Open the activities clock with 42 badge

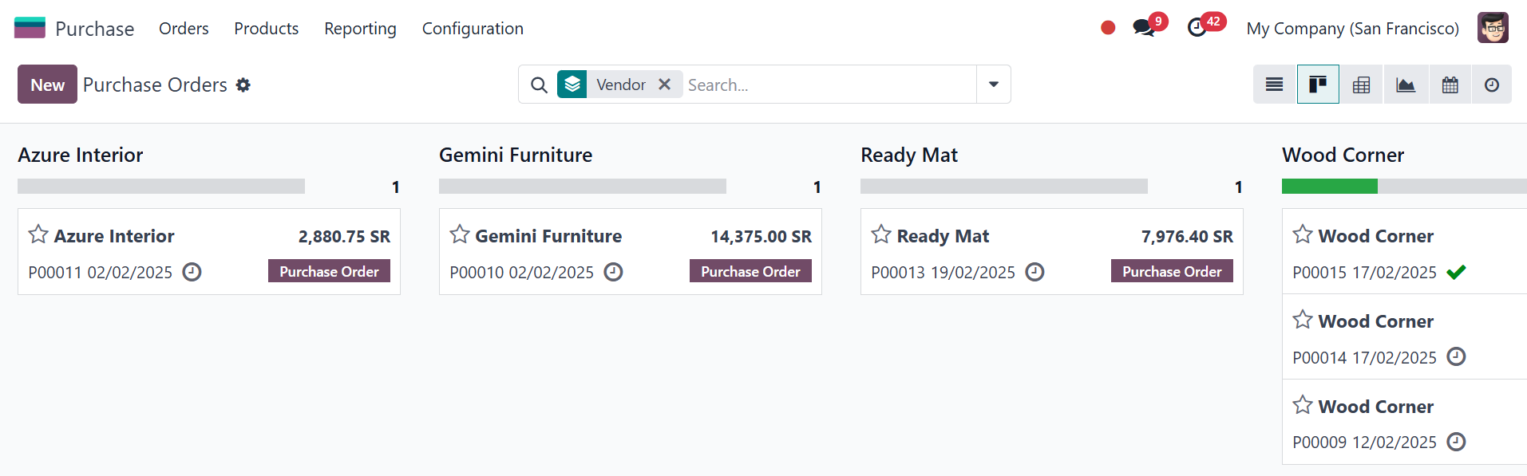(1197, 28)
